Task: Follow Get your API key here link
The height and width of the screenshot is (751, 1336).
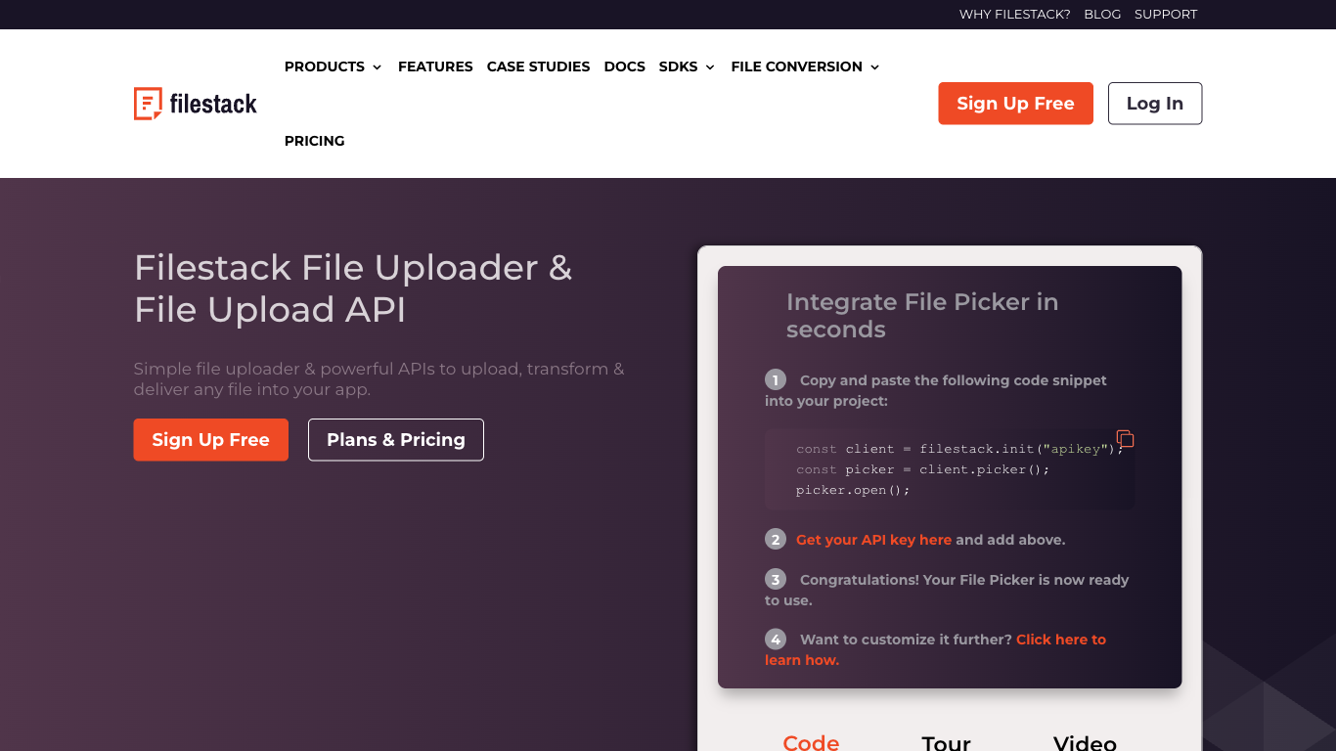Action: point(873,540)
